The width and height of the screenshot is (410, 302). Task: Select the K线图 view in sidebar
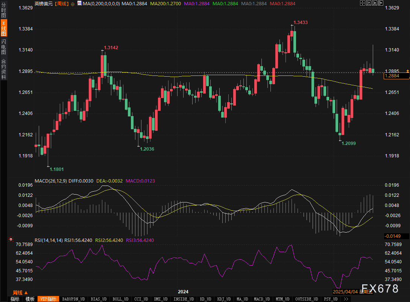click(3, 29)
